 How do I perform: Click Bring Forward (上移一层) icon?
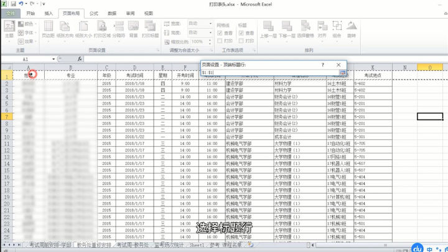click(x=268, y=26)
